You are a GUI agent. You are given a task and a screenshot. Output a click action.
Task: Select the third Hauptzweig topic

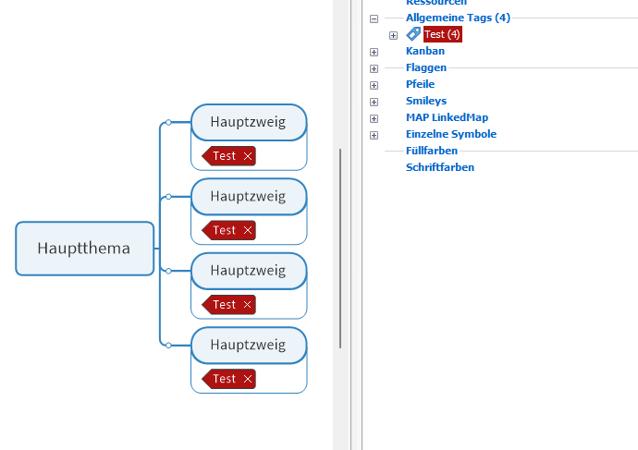248,271
